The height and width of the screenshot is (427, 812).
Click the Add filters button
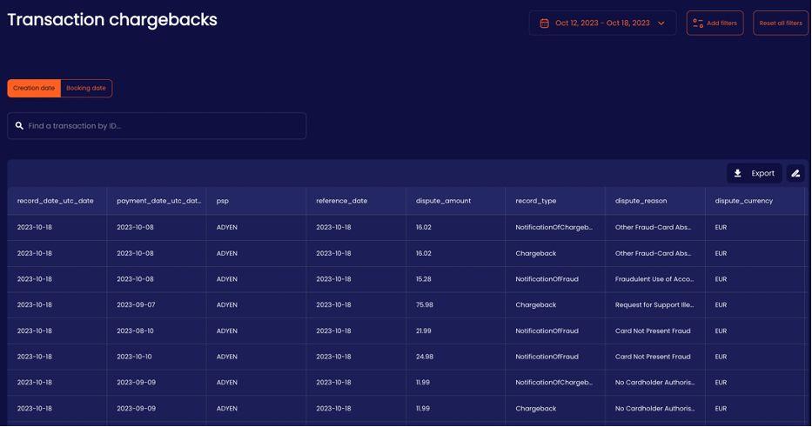(x=715, y=23)
